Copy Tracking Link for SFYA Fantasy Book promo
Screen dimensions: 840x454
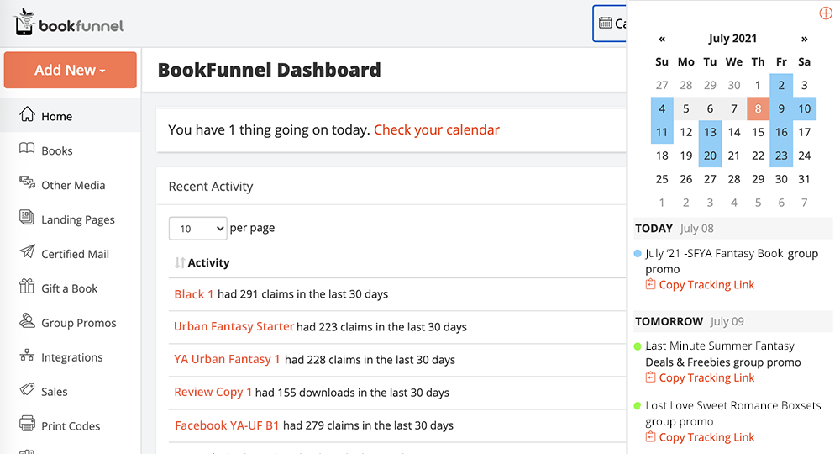pos(706,285)
